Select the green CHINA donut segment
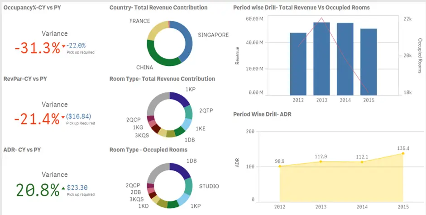This screenshot has width=426, height=215. pos(163,60)
